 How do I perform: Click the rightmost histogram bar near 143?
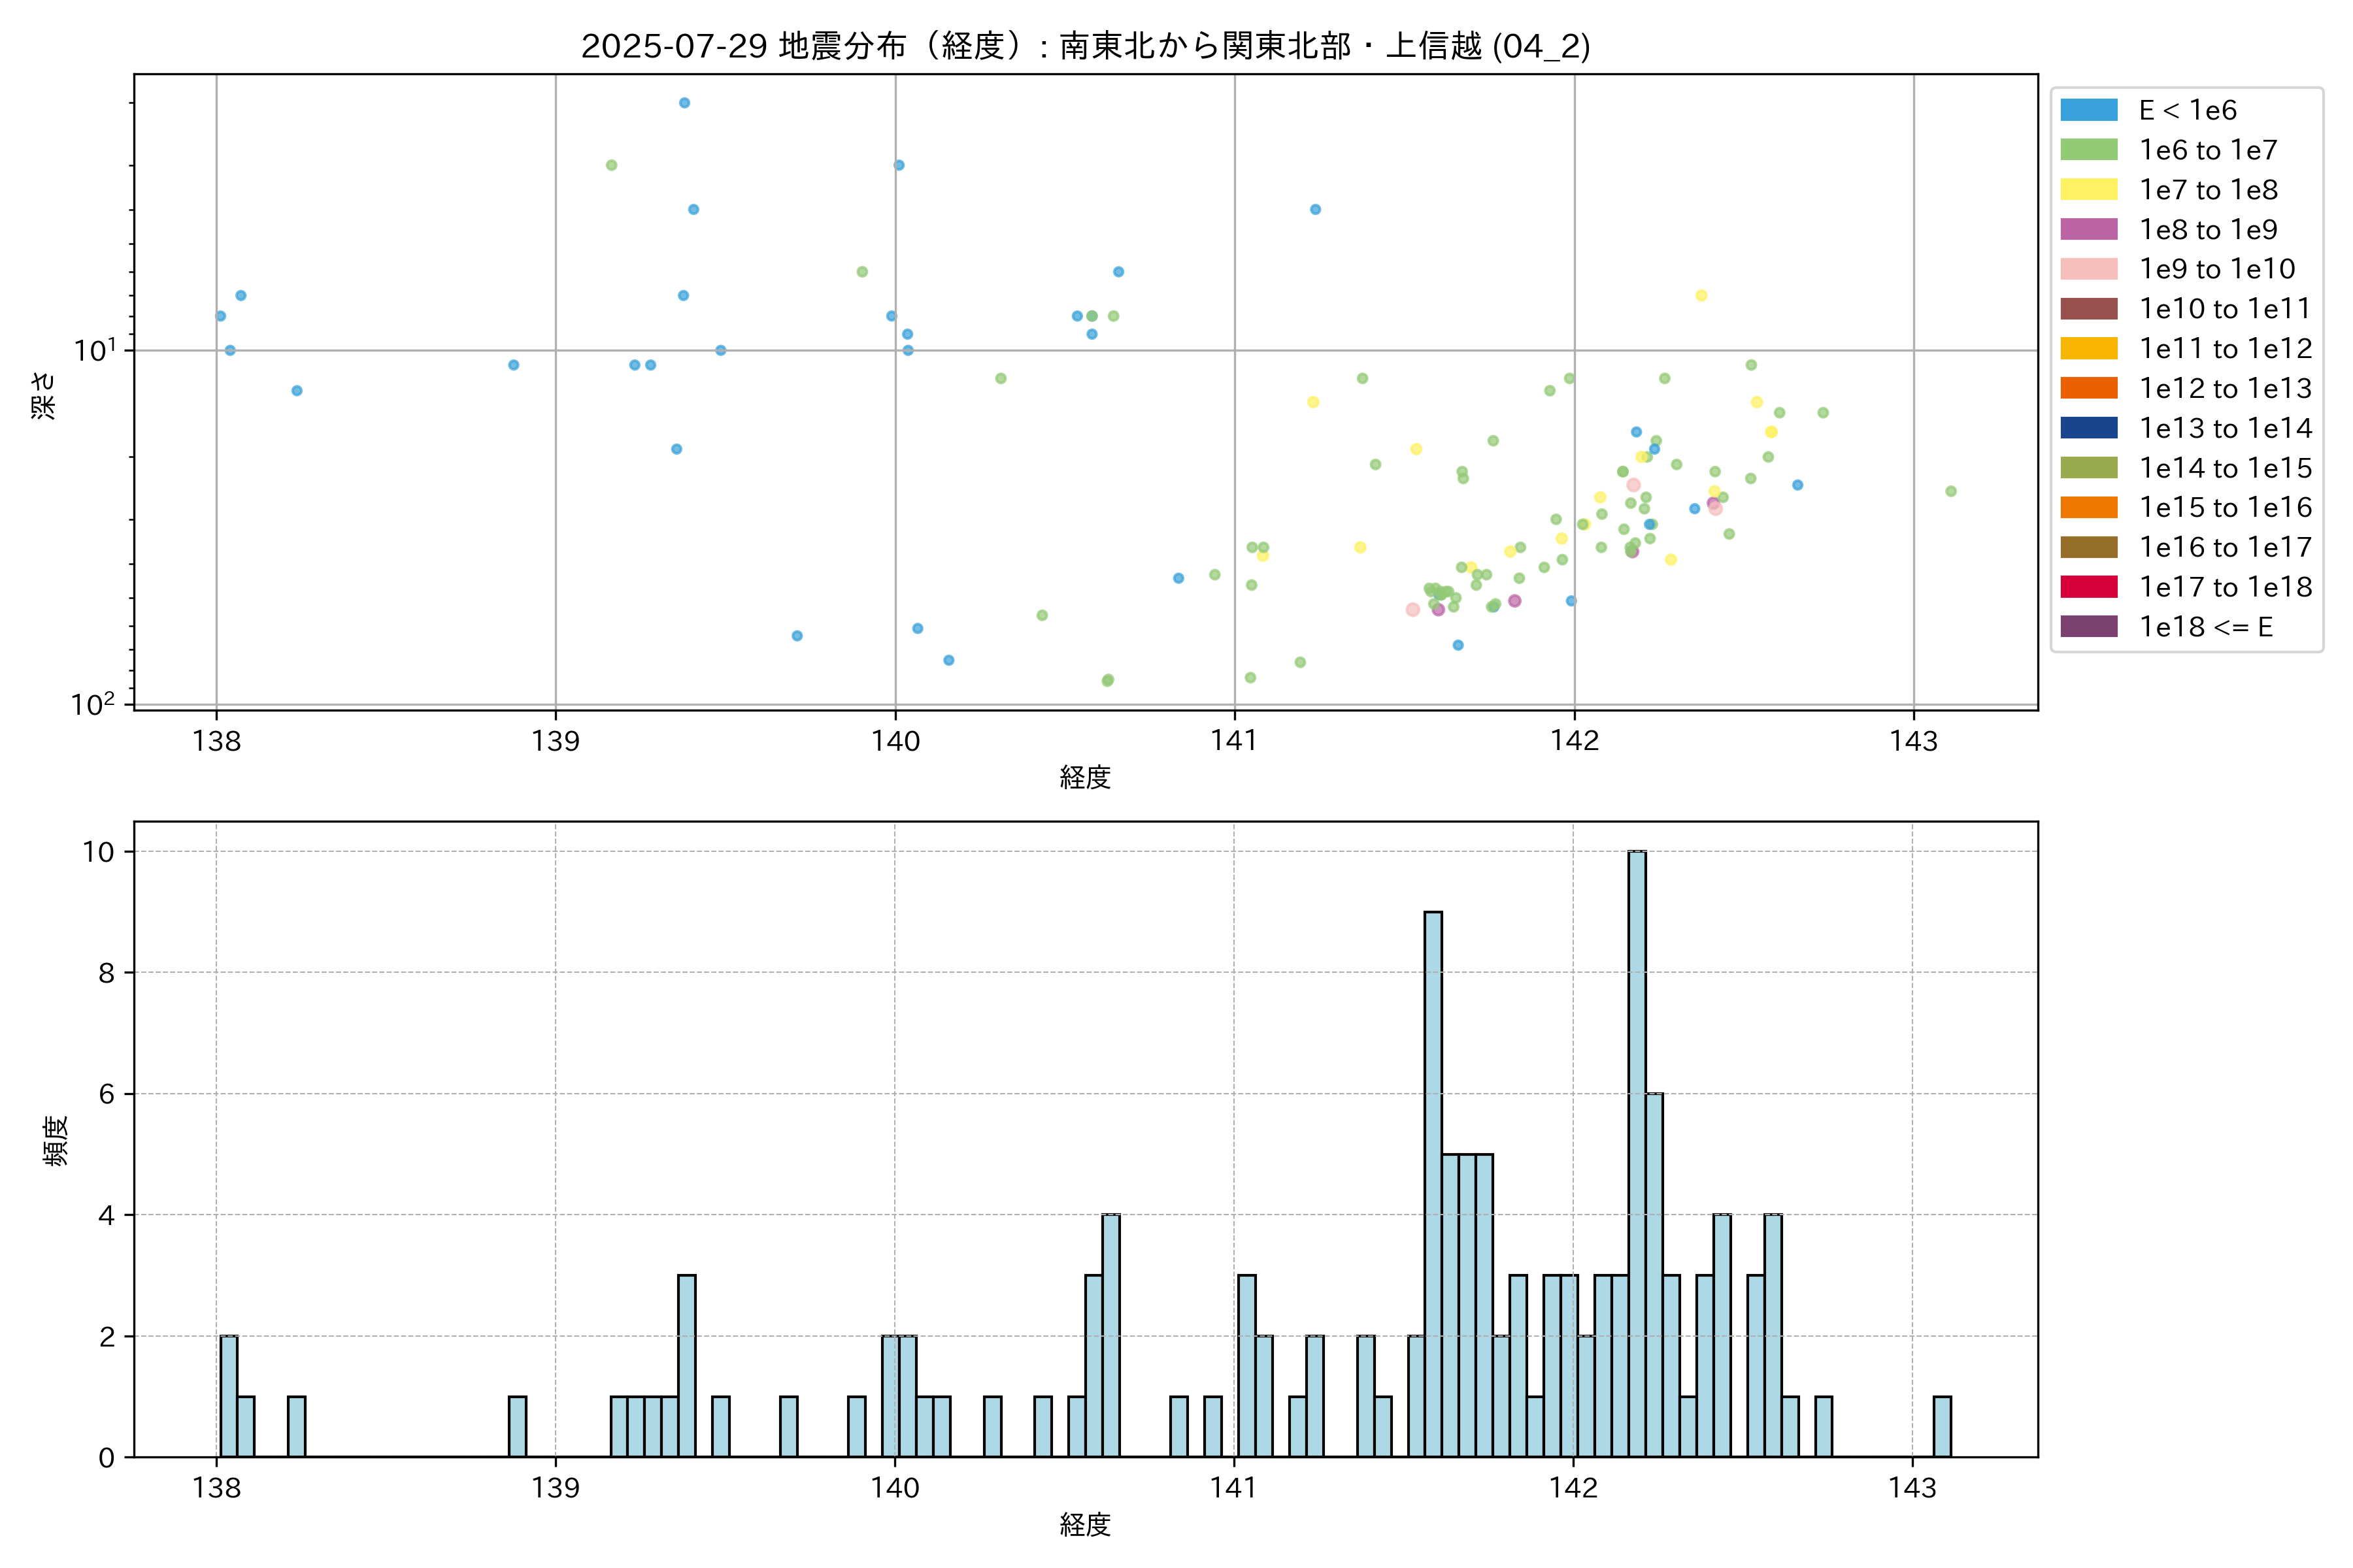pos(1942,1427)
